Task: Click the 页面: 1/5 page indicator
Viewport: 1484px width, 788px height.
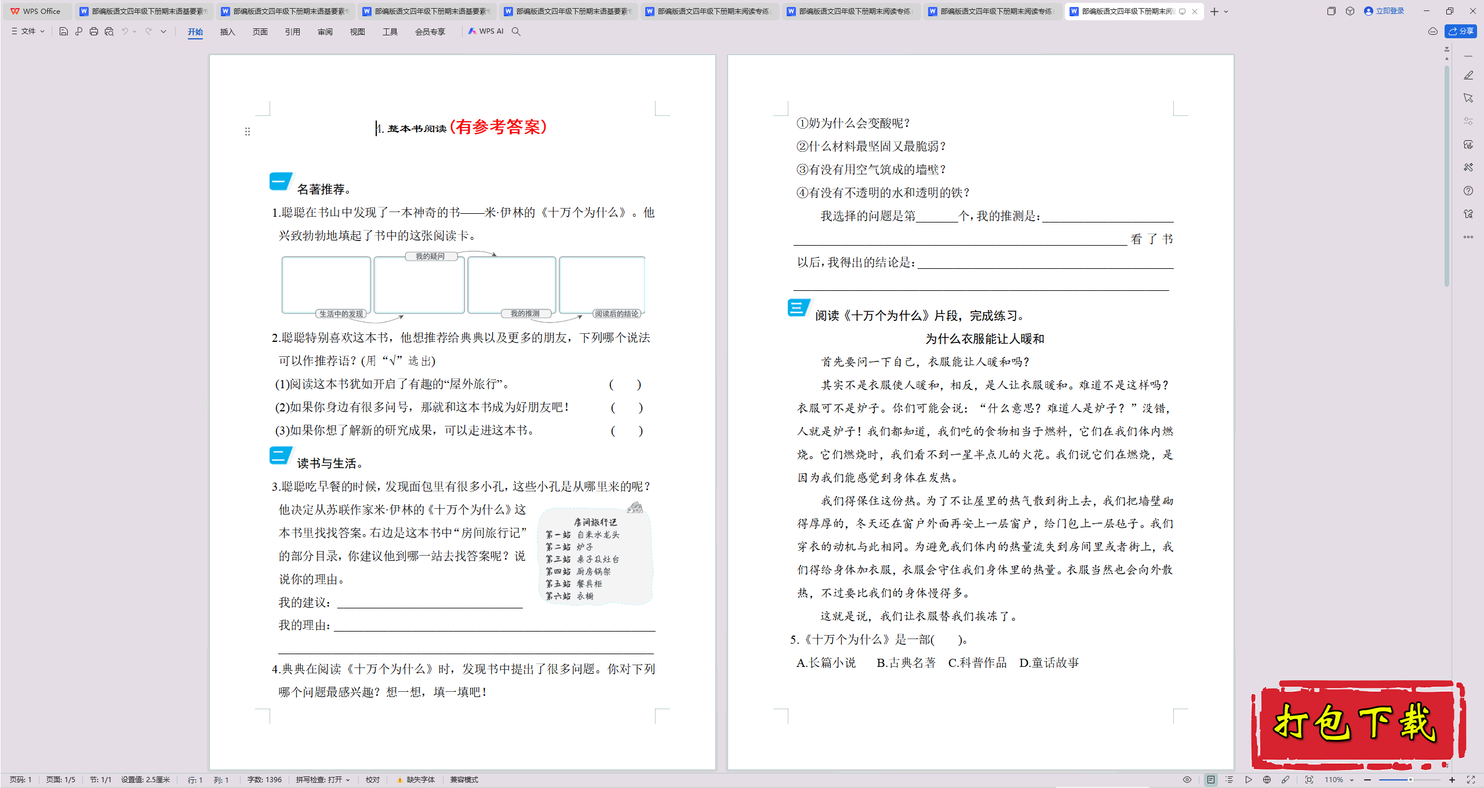Action: (61, 780)
